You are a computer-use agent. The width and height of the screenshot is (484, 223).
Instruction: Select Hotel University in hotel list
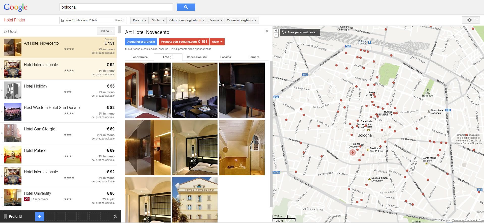point(58,198)
